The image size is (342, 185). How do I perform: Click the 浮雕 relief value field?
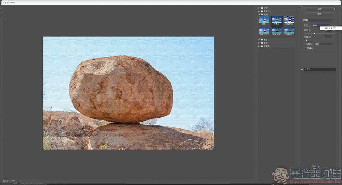click(x=328, y=37)
